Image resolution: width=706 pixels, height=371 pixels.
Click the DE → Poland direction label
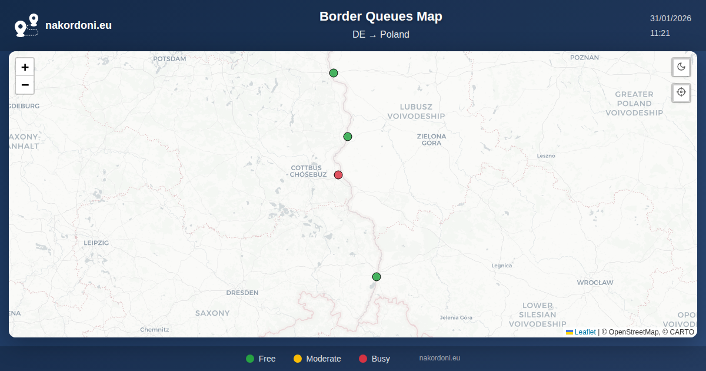click(381, 35)
